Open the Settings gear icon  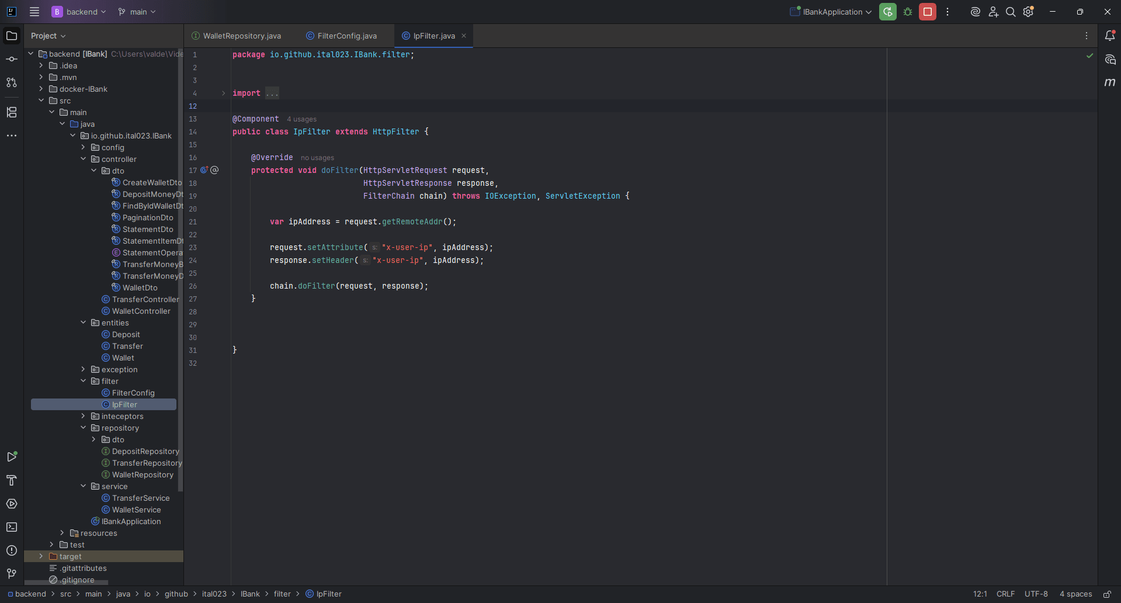1028,12
